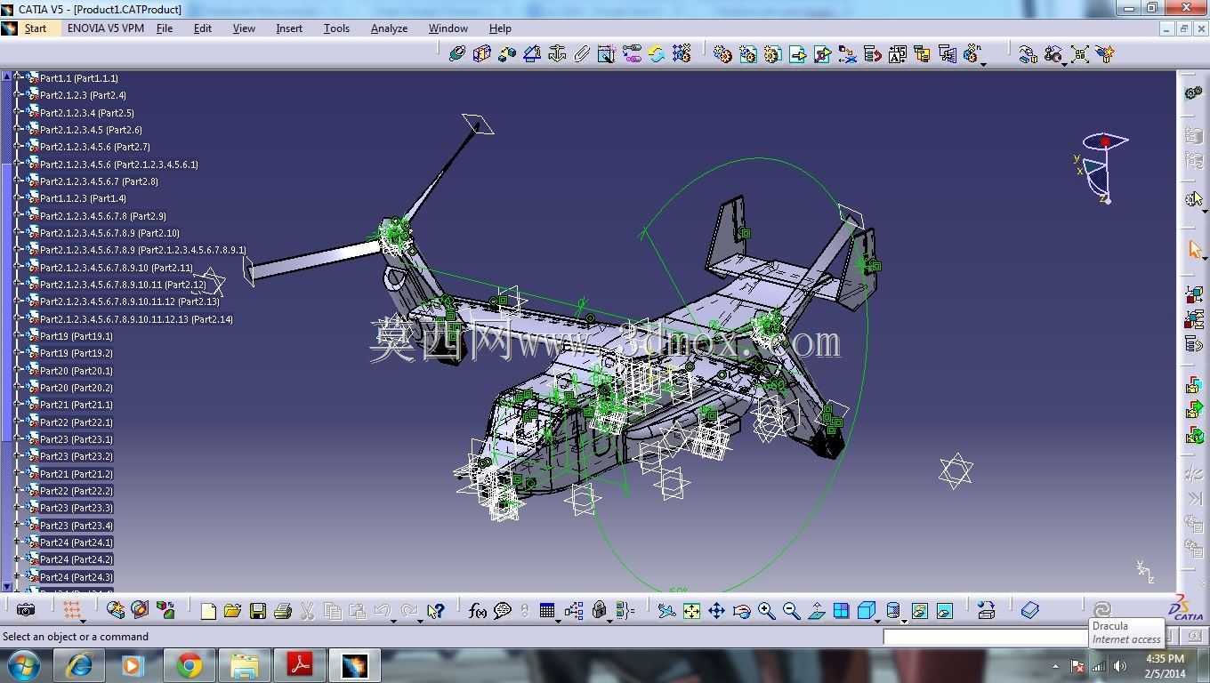Select Part21 (Part21.1) in tree

pos(77,405)
